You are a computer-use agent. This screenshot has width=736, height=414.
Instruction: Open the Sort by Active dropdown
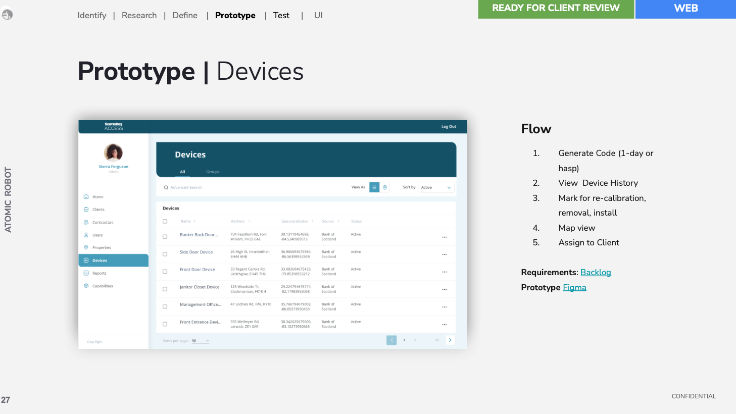coord(436,187)
